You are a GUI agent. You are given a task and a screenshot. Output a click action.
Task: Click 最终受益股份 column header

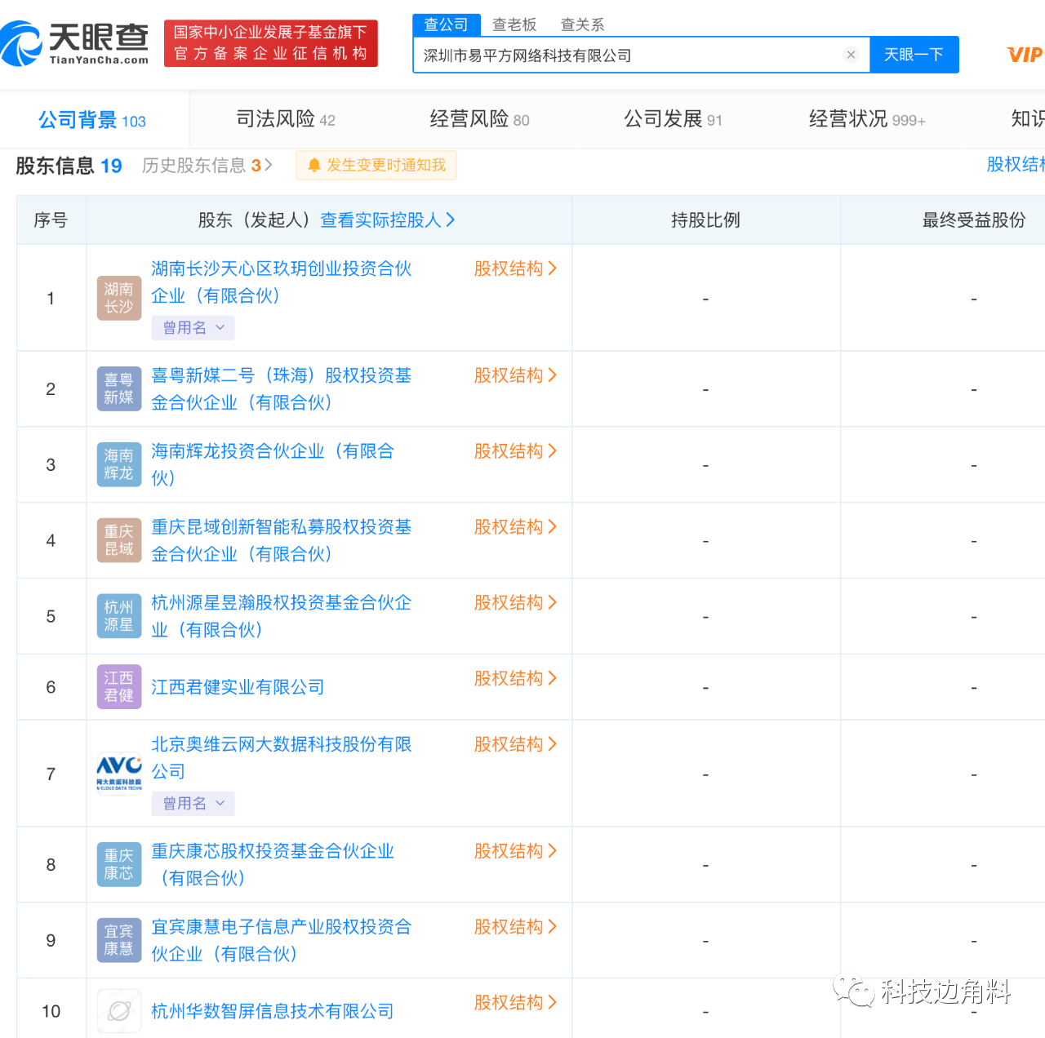(973, 220)
